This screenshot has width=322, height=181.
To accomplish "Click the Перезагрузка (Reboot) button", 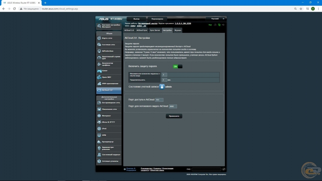I will 157,19.
